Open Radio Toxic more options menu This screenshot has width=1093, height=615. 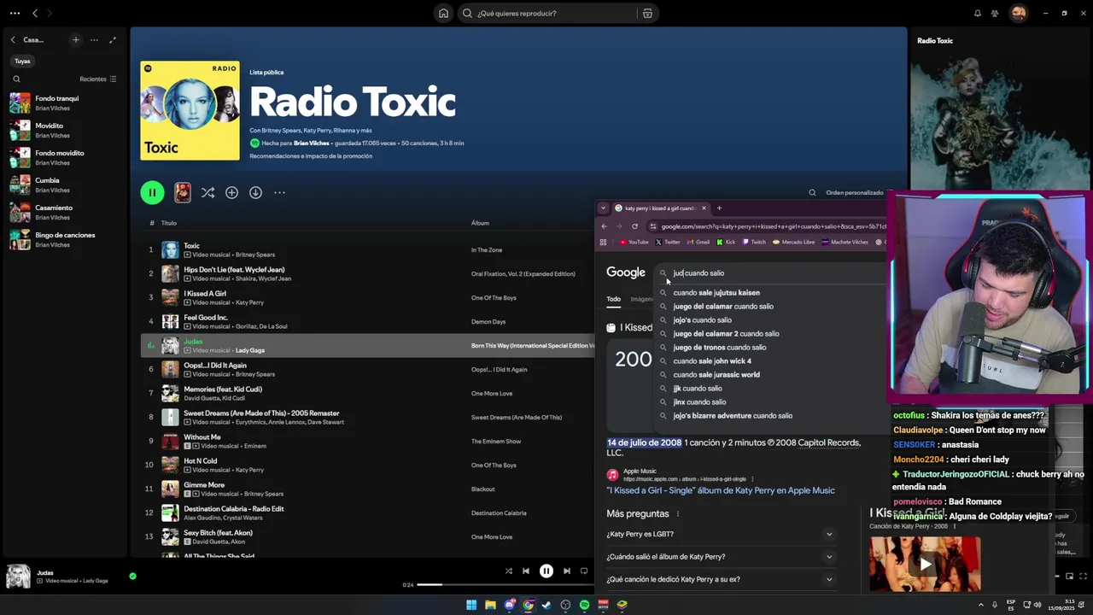click(x=279, y=192)
